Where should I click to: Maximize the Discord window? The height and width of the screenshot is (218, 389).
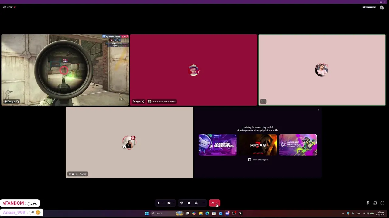(x=381, y=2)
